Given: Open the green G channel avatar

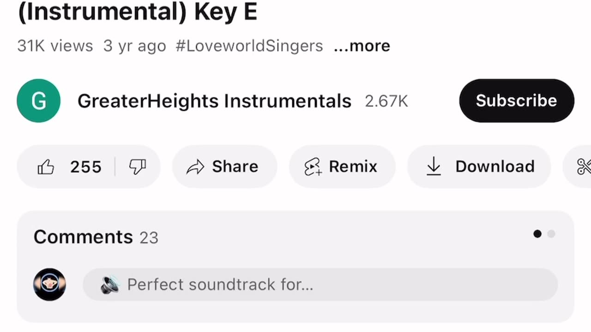Looking at the screenshot, I should pyautogui.click(x=39, y=101).
